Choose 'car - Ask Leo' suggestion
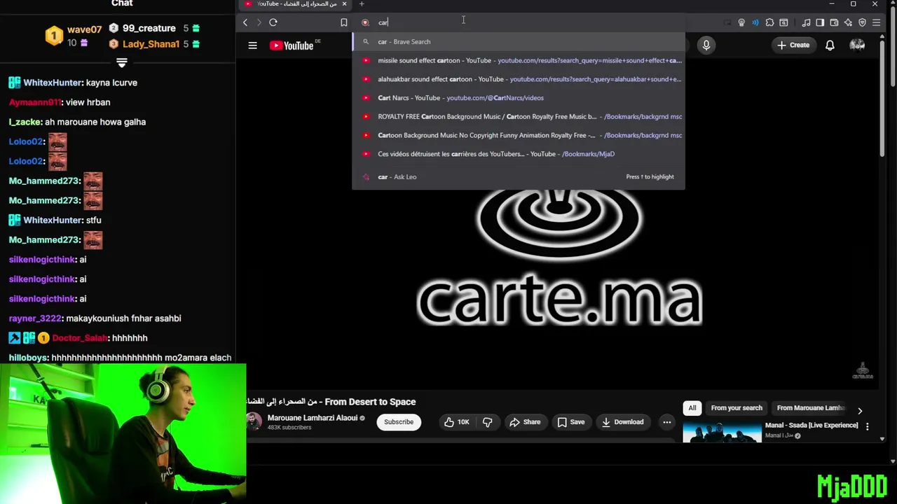The image size is (897, 504). click(519, 177)
